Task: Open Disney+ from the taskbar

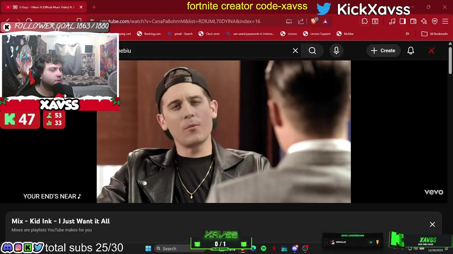Action: [x=284, y=248]
